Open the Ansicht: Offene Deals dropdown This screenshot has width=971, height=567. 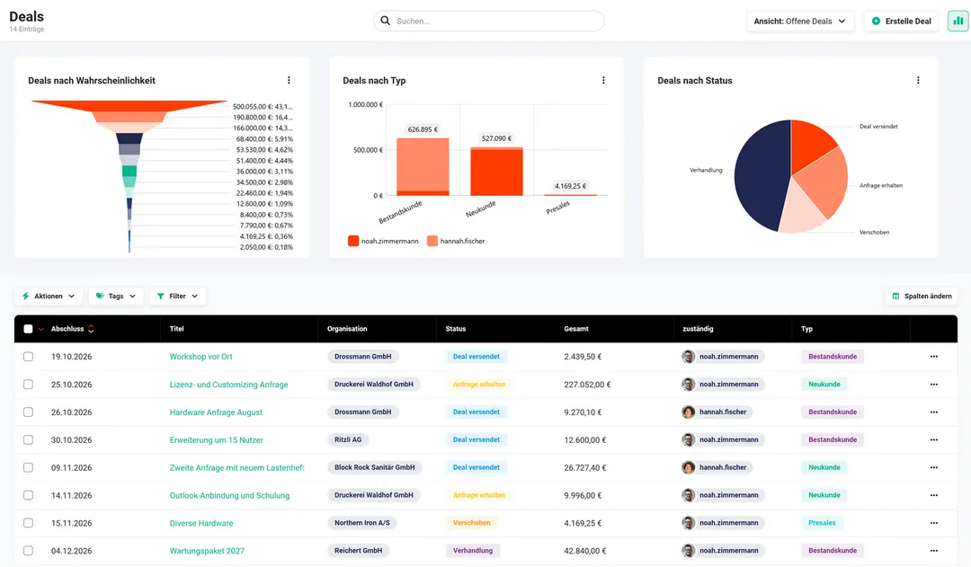coord(800,21)
